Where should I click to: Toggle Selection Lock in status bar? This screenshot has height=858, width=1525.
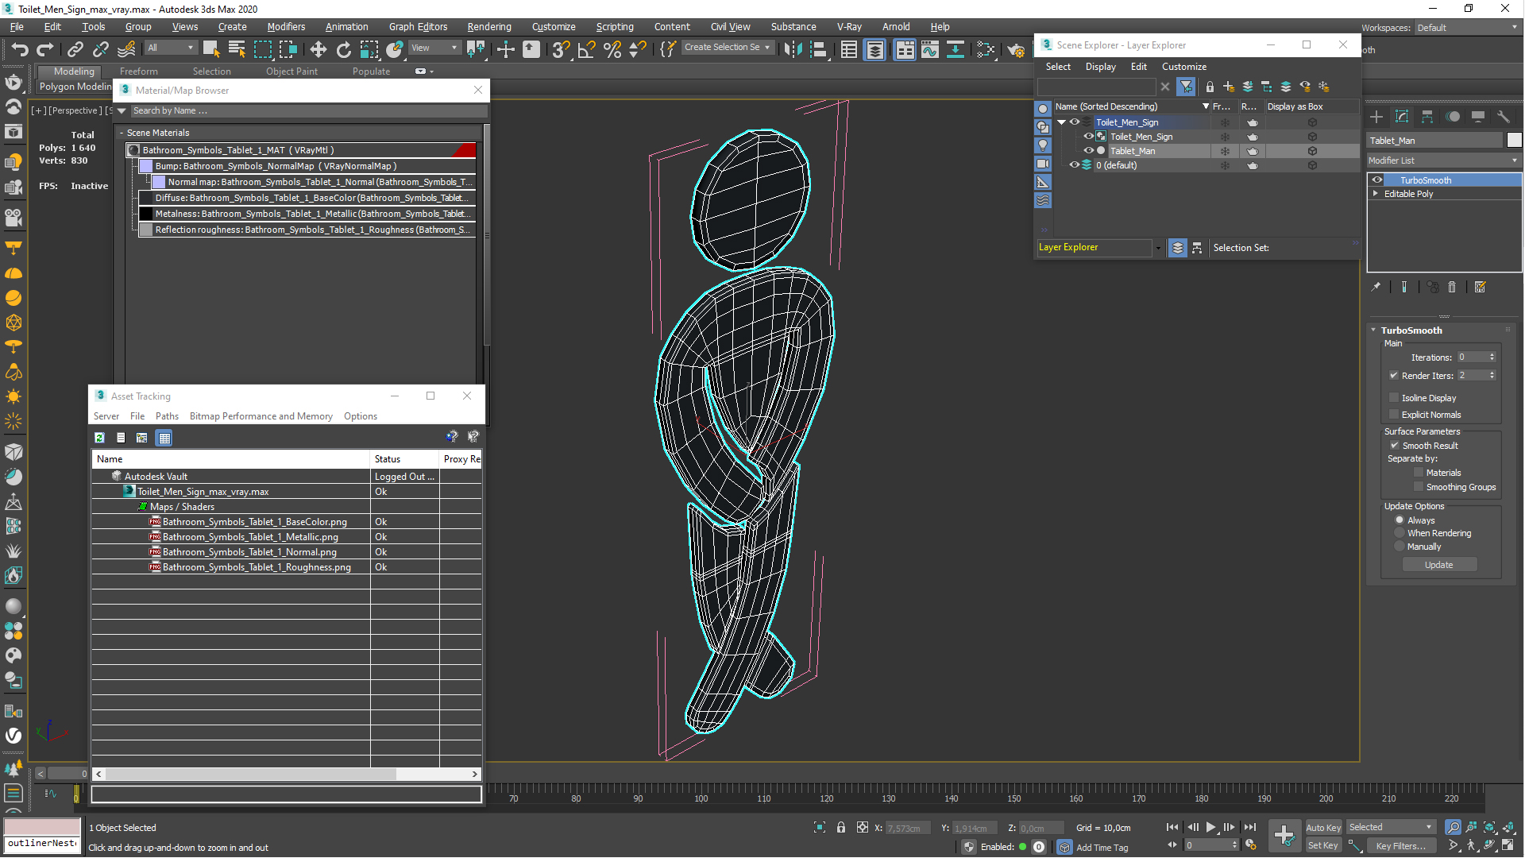[841, 828]
